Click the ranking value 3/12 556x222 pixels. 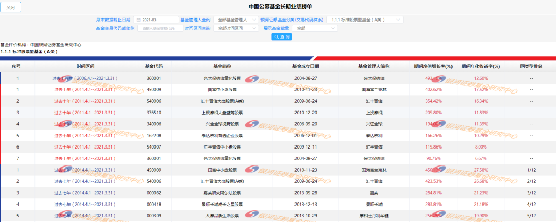coord(531,193)
